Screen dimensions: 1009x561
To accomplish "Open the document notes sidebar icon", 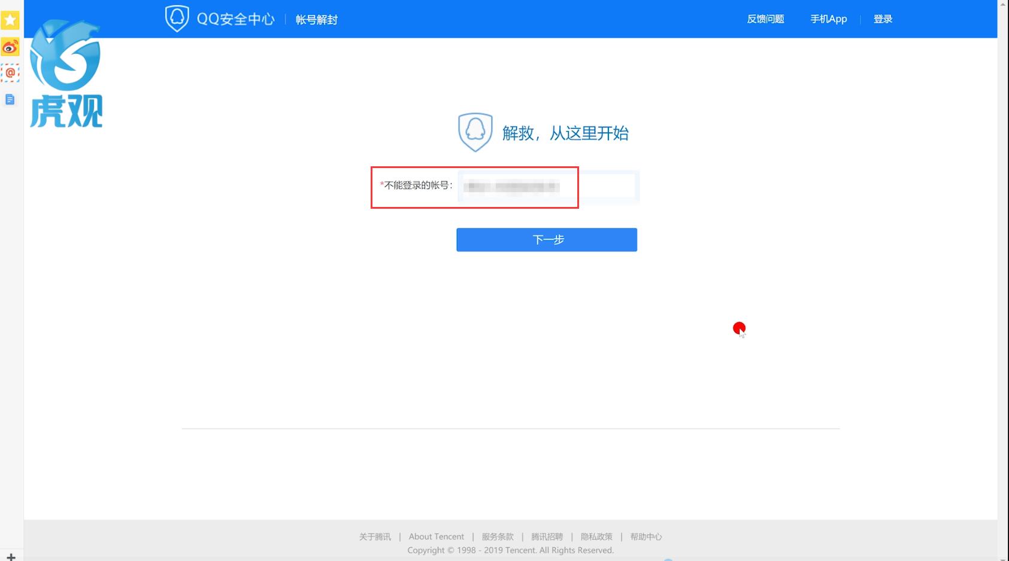I will 10,99.
